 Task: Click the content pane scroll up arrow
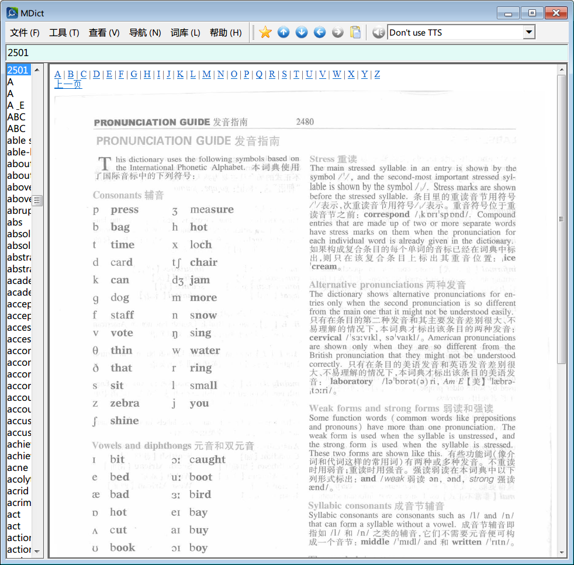click(562, 70)
